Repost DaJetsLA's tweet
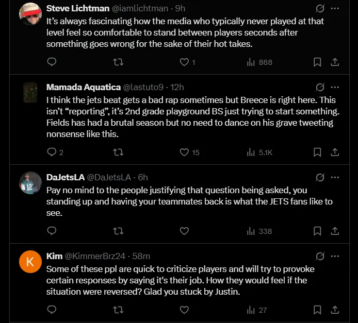Viewport: 358px width, 323px height. (118, 231)
